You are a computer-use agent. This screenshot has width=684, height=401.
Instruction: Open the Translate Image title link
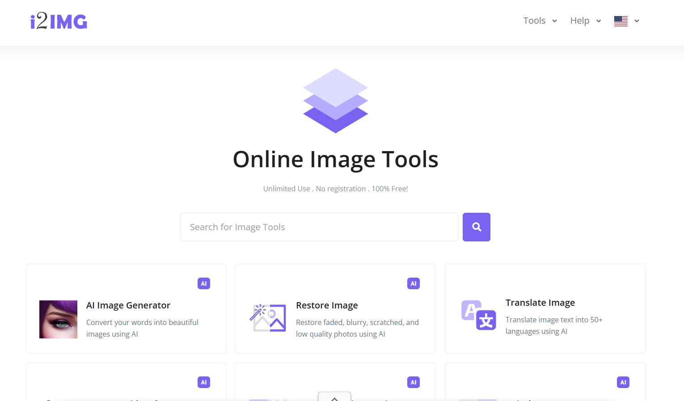click(x=540, y=303)
